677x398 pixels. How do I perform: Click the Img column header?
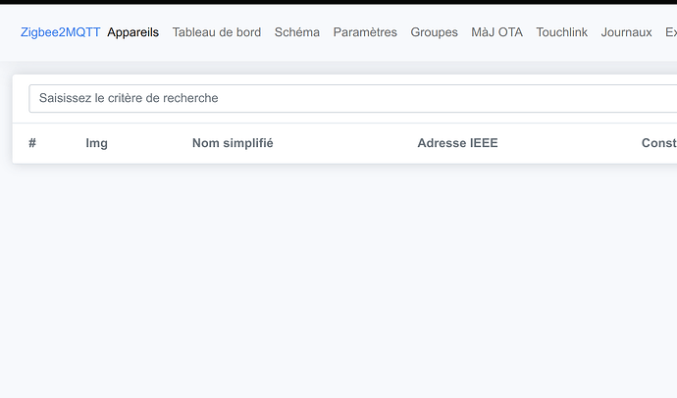[96, 143]
